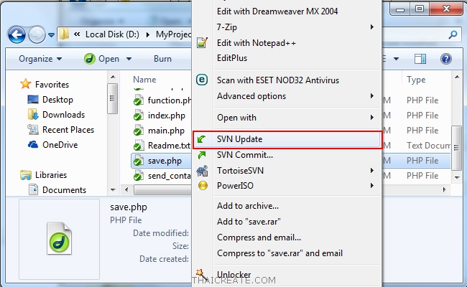Click the Explorer Forward arrow button
Image resolution: width=467 pixels, height=287 pixels.
tap(37, 34)
